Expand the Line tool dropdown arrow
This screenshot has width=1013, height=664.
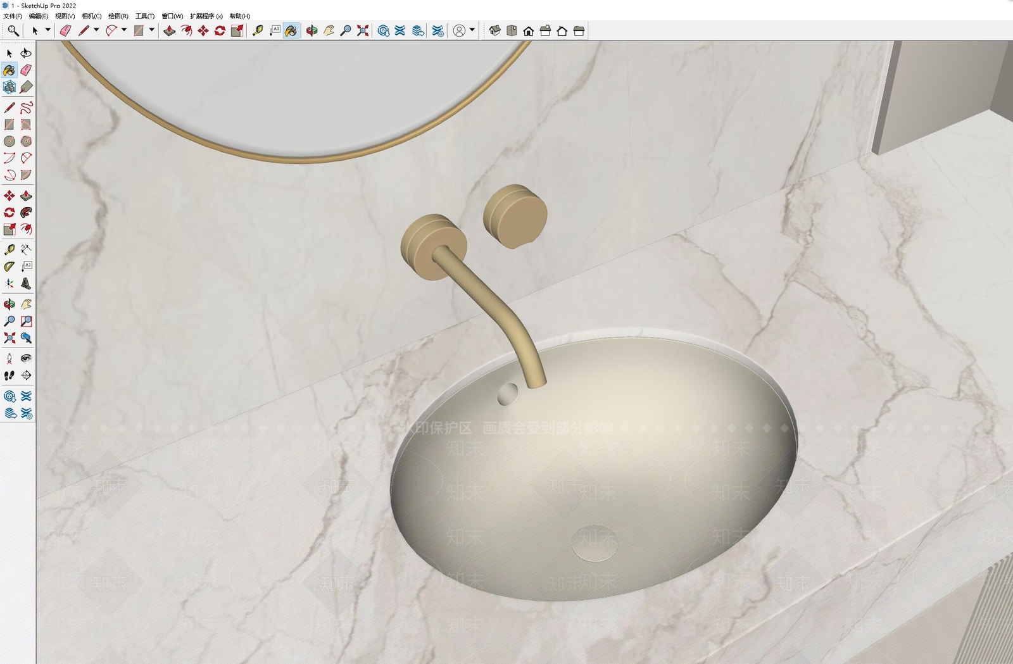96,30
